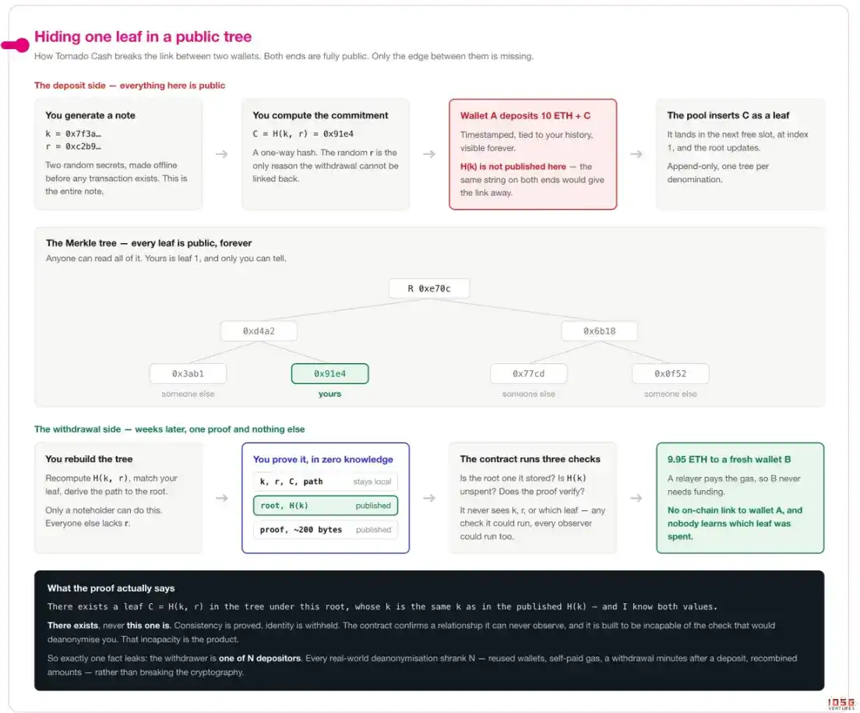Click paragraph "It never sees k, r, or which leaf"
This screenshot has width=860, height=713.
[532, 523]
